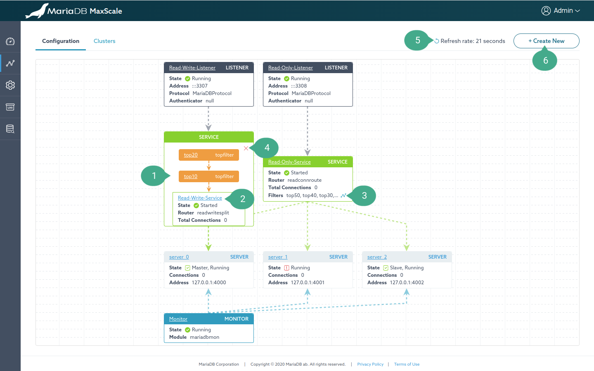The height and width of the screenshot is (371, 594).
Task: Click the red warning status icon of server_1
Action: tap(286, 268)
